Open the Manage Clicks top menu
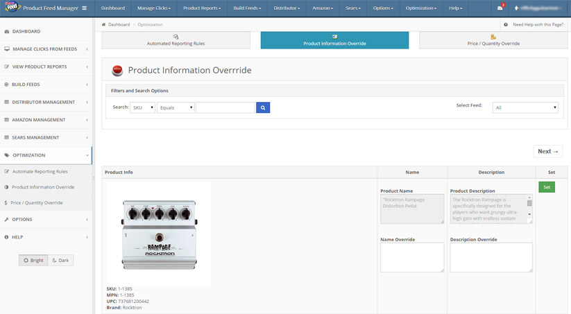This screenshot has width=571, height=314. pyautogui.click(x=153, y=8)
